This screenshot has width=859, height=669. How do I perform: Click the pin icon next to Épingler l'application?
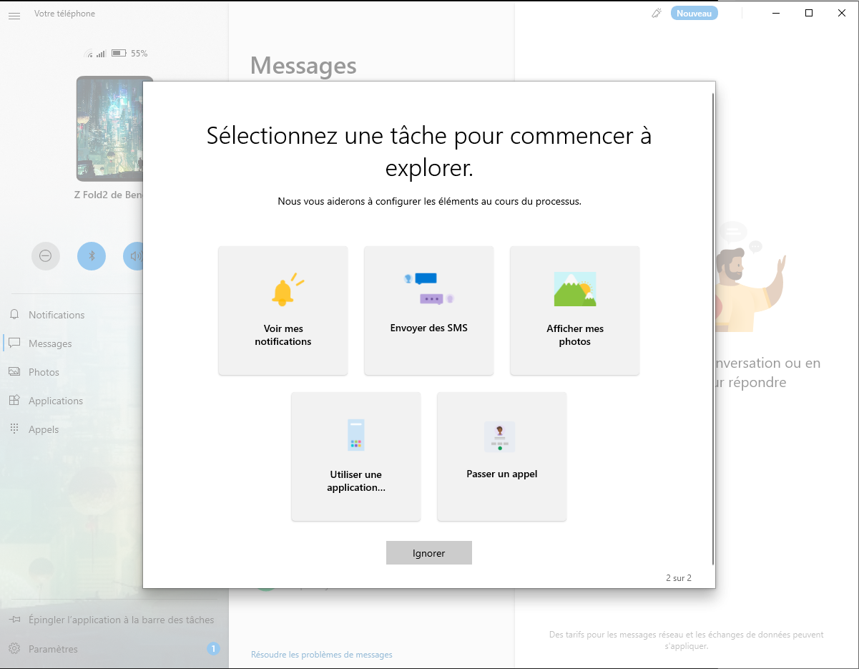(x=16, y=619)
